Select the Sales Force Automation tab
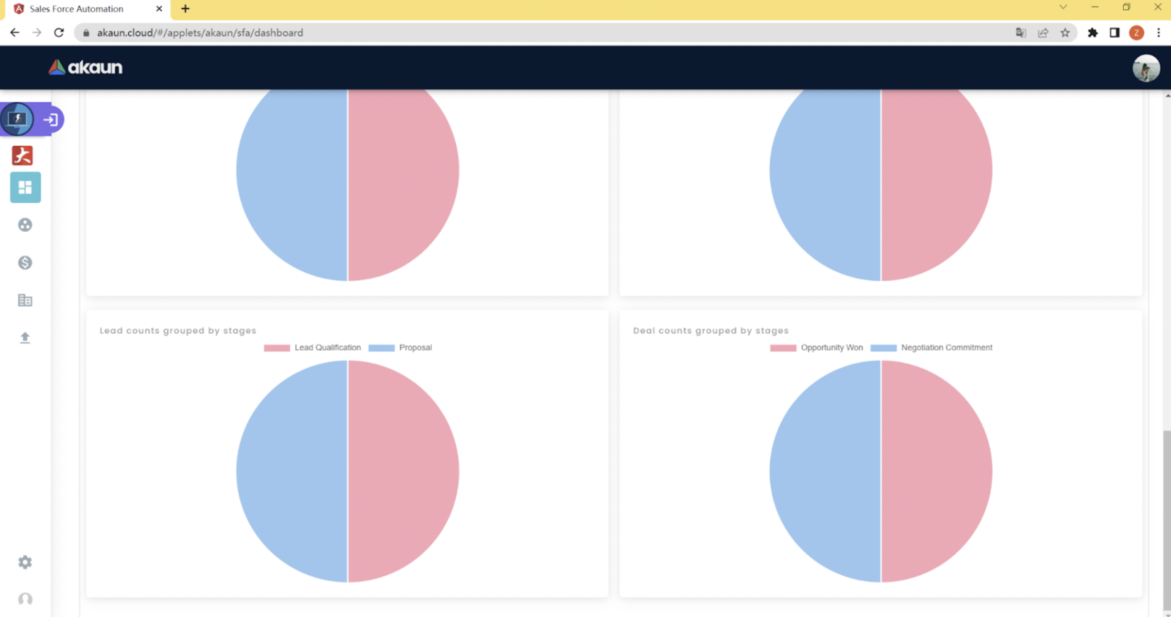The image size is (1171, 617). pos(77,9)
